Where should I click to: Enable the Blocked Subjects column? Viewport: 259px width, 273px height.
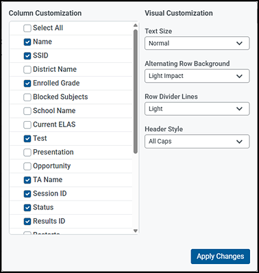click(27, 97)
